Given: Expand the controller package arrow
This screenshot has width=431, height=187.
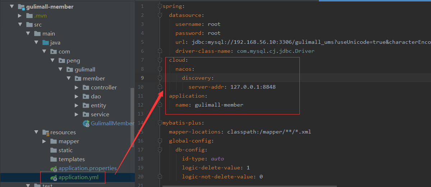Looking at the screenshot, I should (77, 88).
